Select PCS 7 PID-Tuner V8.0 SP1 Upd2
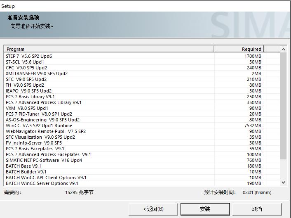Screen dimensions: 291x218 (142, 114)
